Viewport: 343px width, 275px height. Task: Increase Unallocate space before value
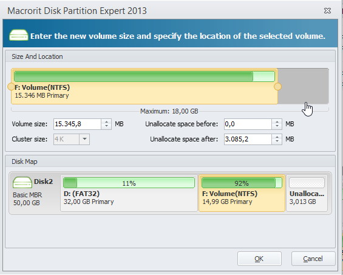pos(277,121)
